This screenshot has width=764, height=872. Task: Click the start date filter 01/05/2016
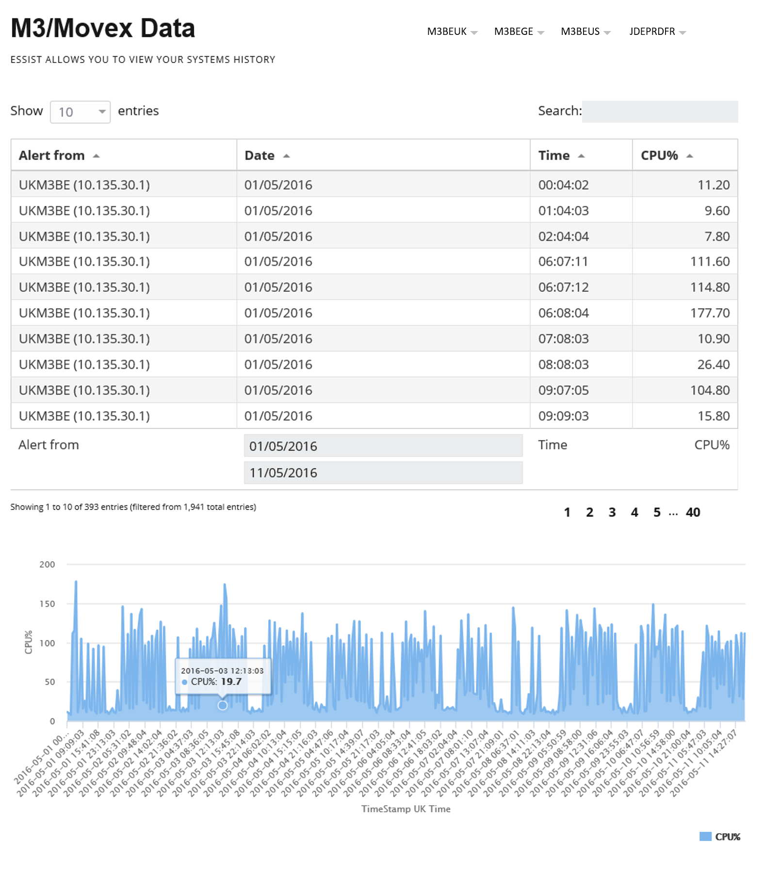(383, 446)
